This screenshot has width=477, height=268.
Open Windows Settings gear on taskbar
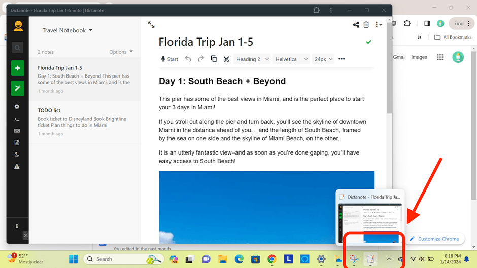pos(321,259)
